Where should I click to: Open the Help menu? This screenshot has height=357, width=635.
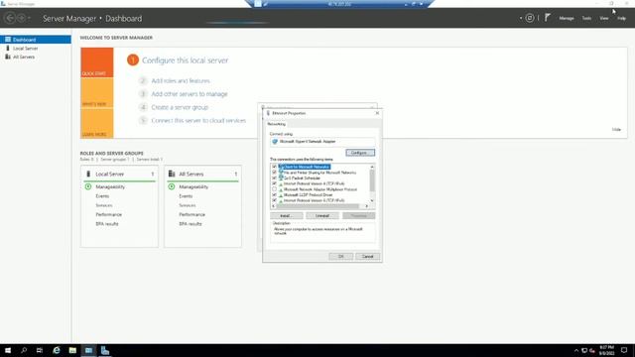click(622, 18)
